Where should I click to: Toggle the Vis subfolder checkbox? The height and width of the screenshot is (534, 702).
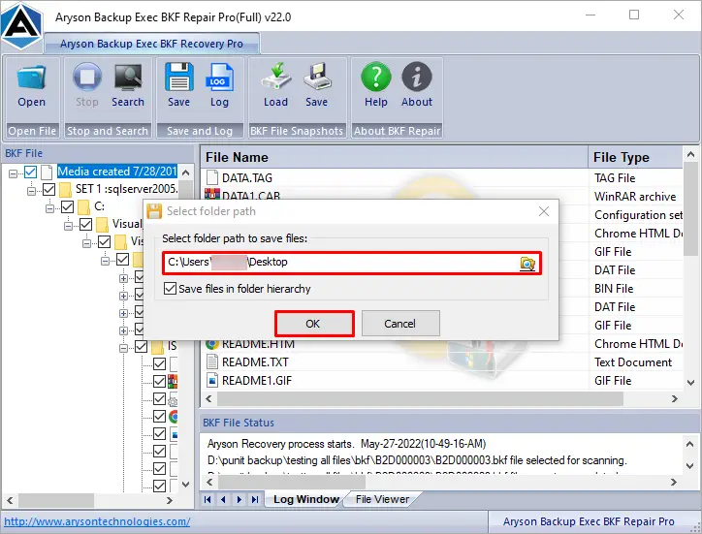(x=104, y=242)
